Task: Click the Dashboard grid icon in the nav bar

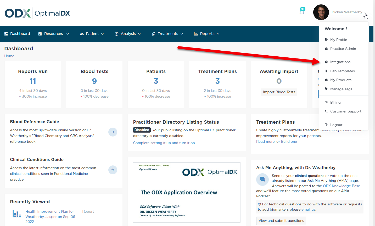Action: point(6,34)
